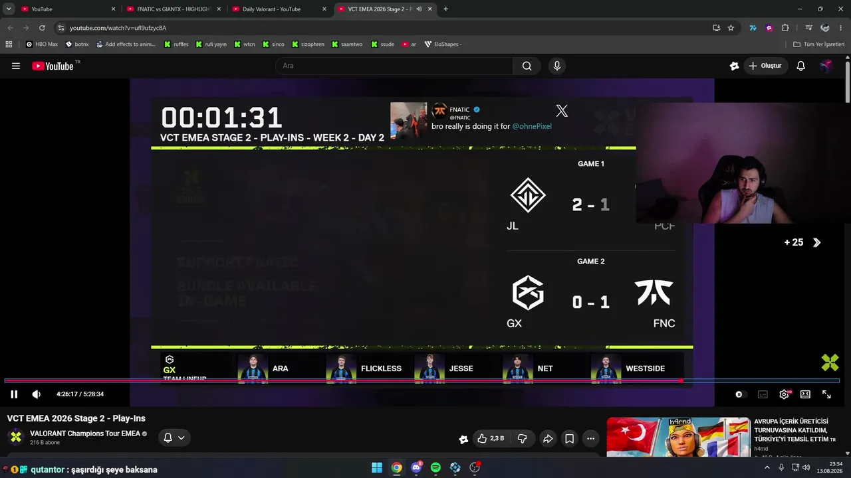851x478 pixels.
Task: Open the ruffles bookmark
Action: pyautogui.click(x=176, y=44)
